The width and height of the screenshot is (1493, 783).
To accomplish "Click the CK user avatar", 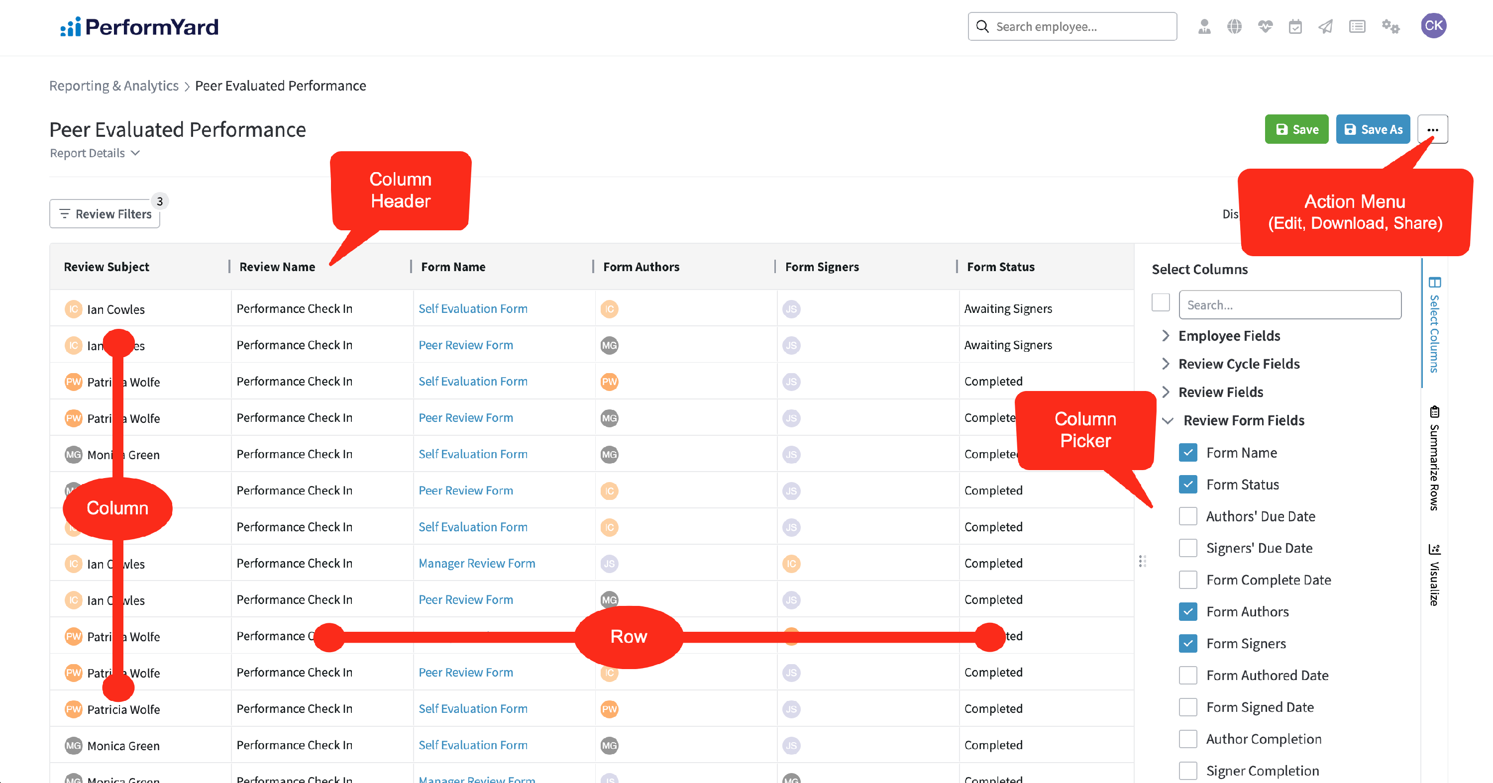I will pyautogui.click(x=1433, y=25).
